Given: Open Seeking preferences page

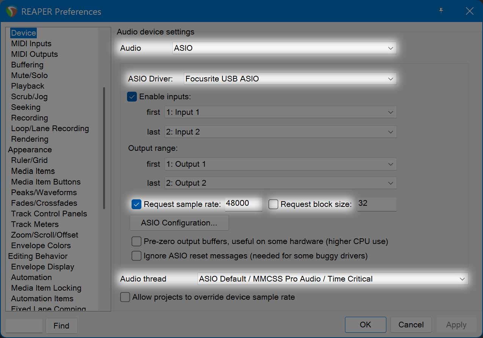Looking at the screenshot, I should [x=25, y=107].
